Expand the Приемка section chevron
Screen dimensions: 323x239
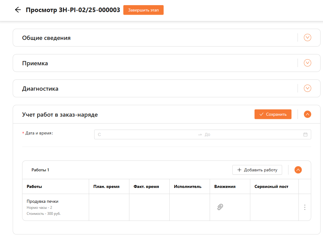tap(307, 63)
